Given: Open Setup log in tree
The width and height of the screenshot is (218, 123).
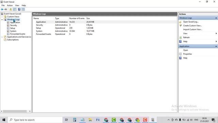Looking at the screenshot, I should pos(13,28).
